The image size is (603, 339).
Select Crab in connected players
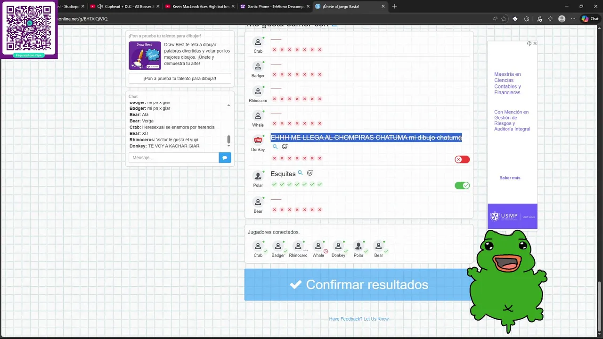point(258,249)
